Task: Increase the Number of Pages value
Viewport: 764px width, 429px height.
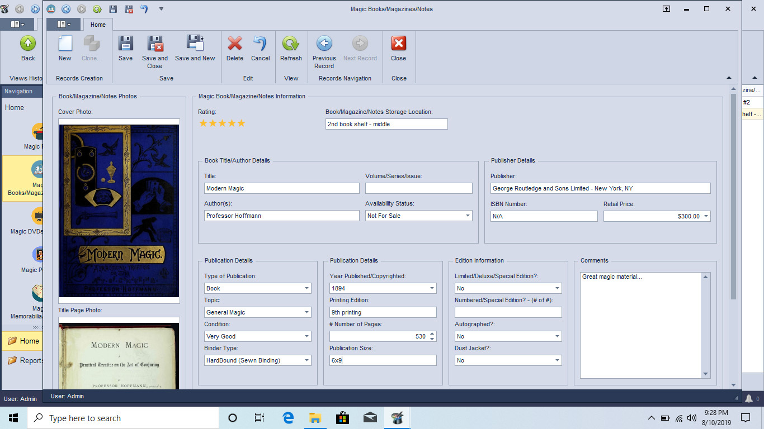Action: click(431, 334)
